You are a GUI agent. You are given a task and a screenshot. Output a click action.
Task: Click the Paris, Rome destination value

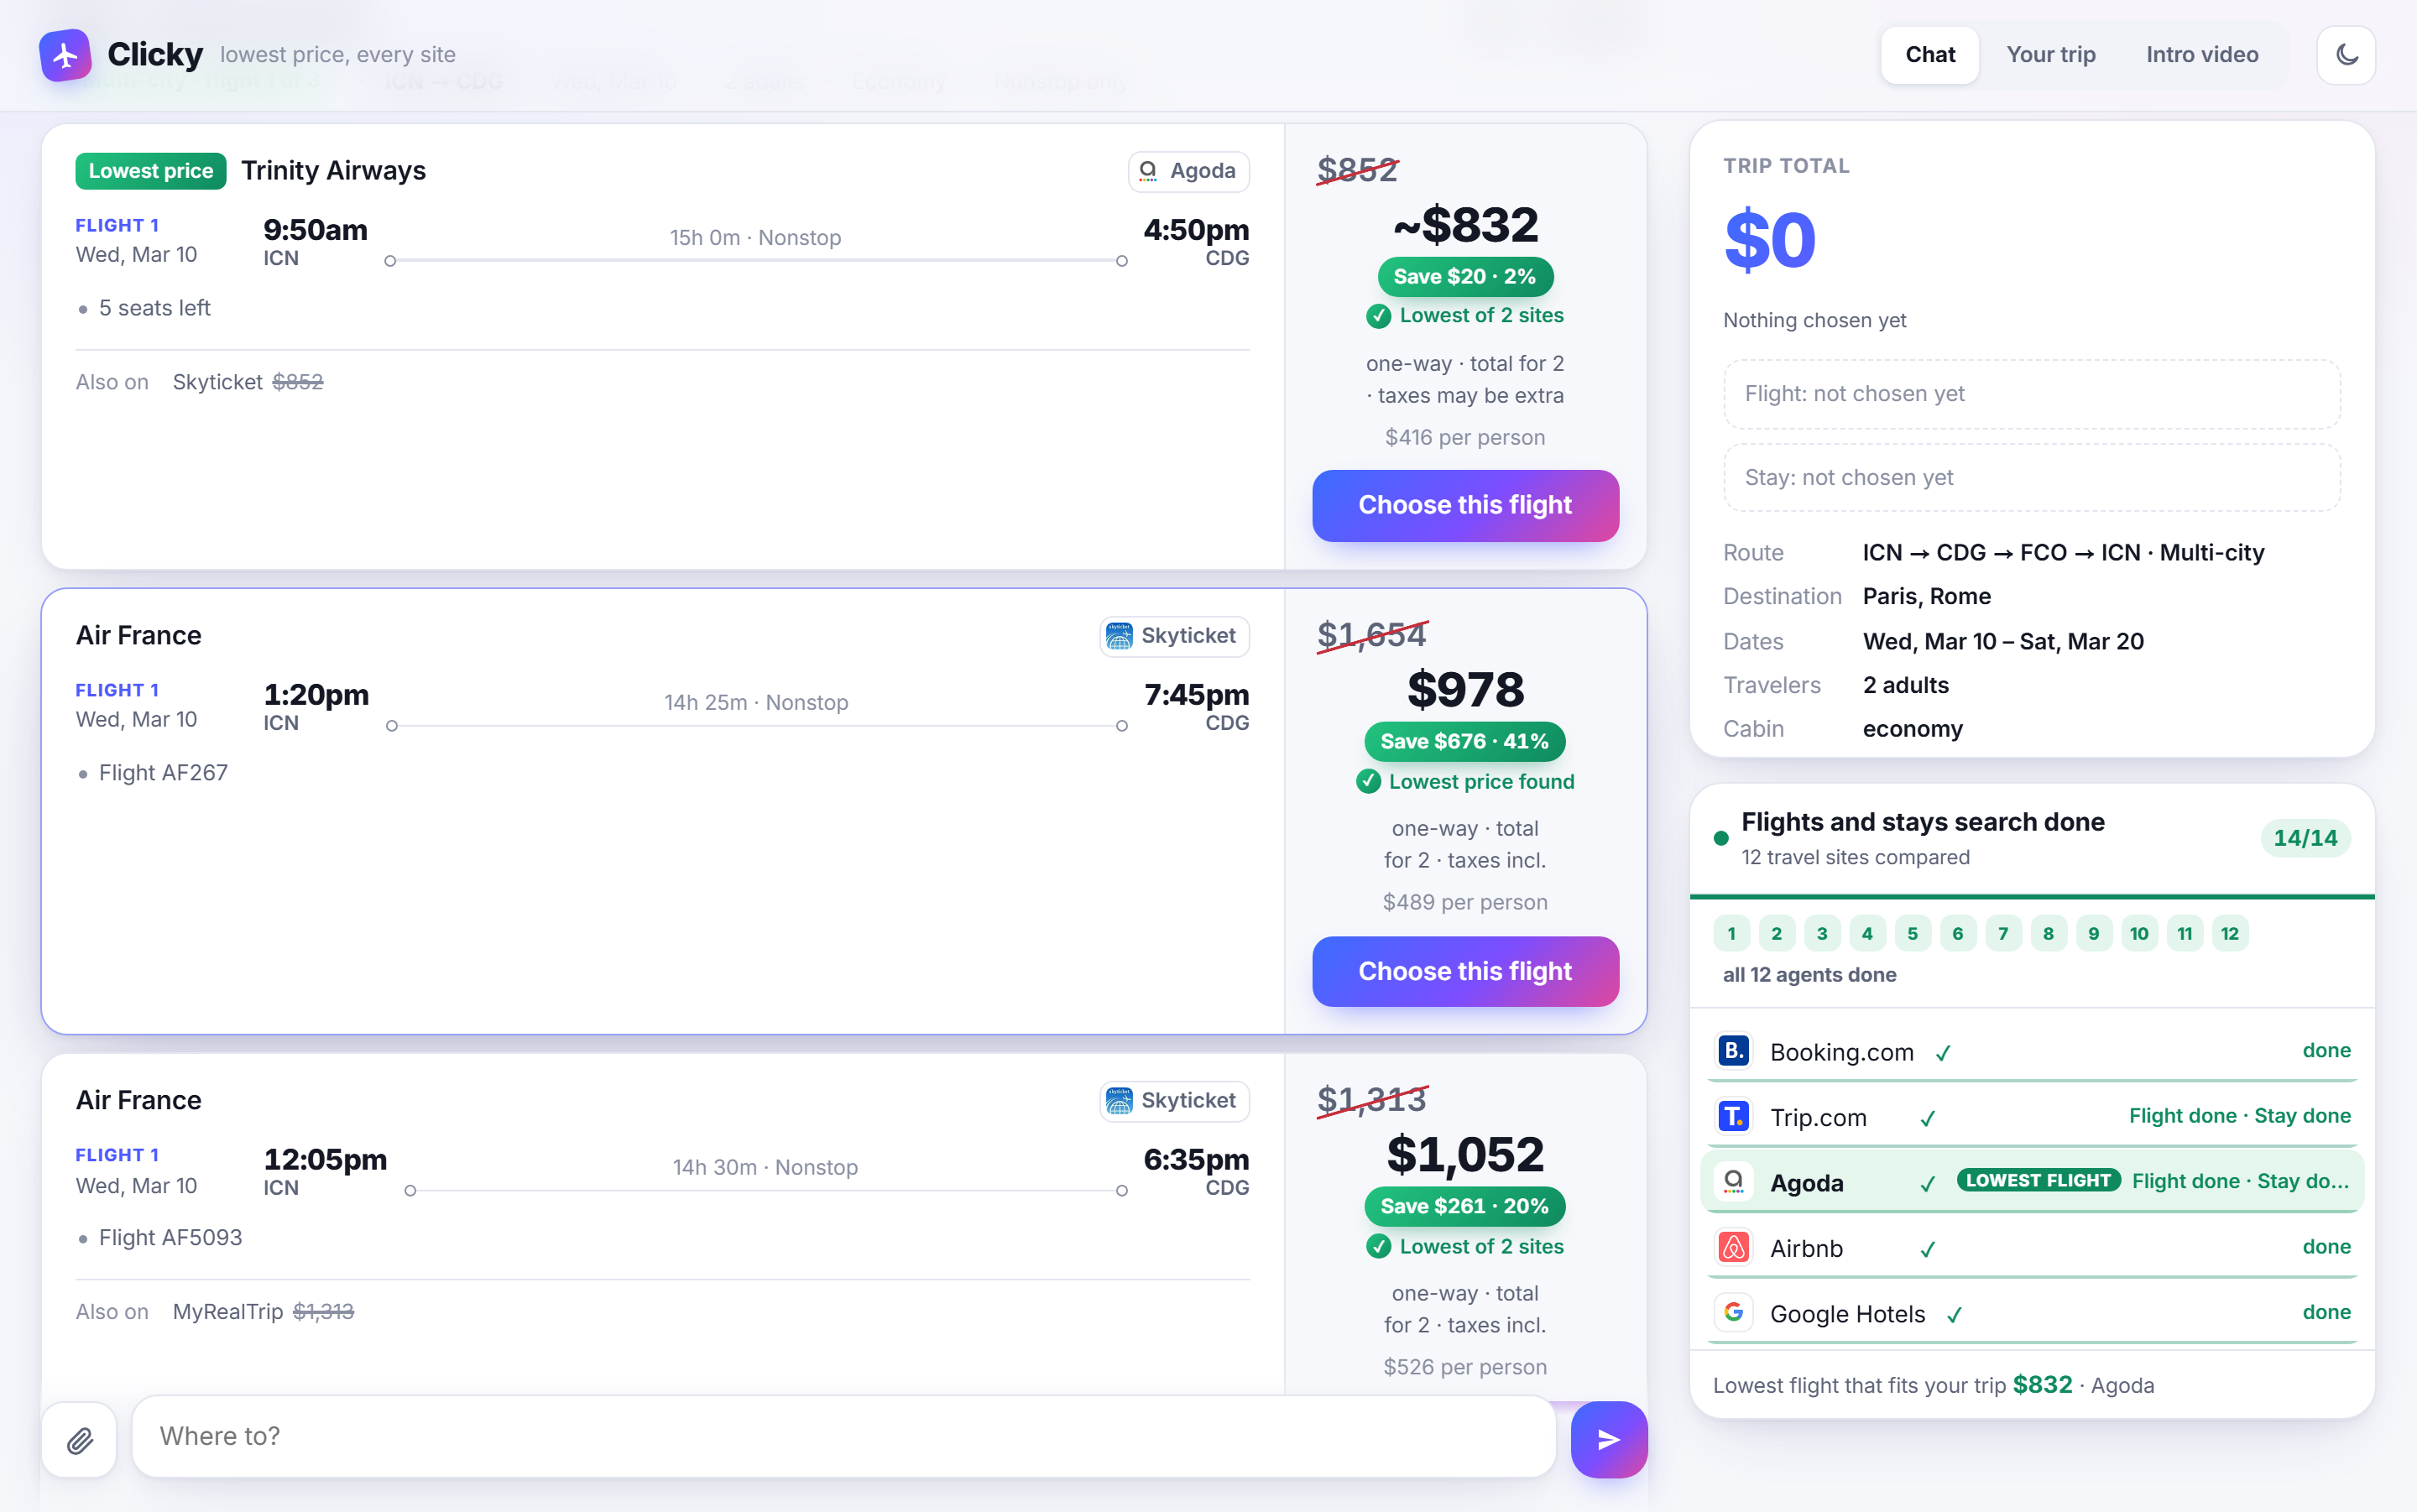[x=1926, y=597]
